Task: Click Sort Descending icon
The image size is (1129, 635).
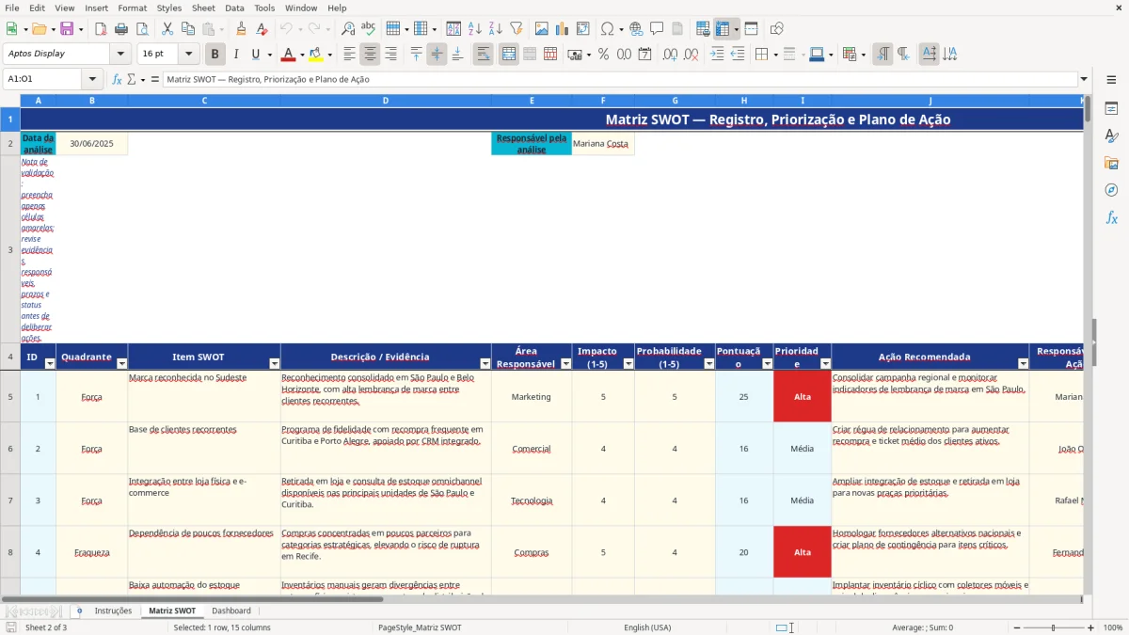Action: pos(495,29)
